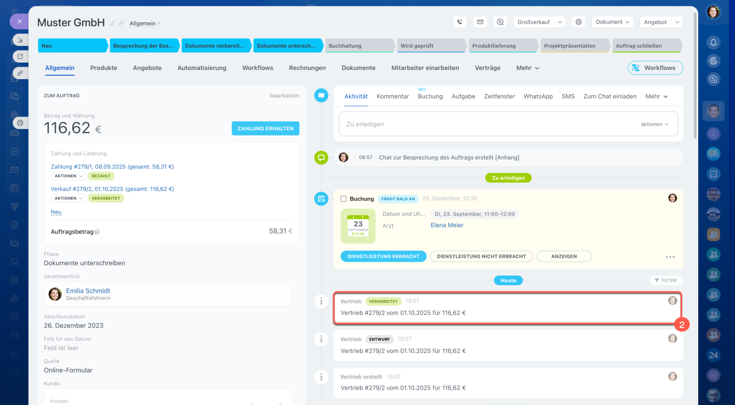Click the phone call icon in header

pyautogui.click(x=459, y=22)
